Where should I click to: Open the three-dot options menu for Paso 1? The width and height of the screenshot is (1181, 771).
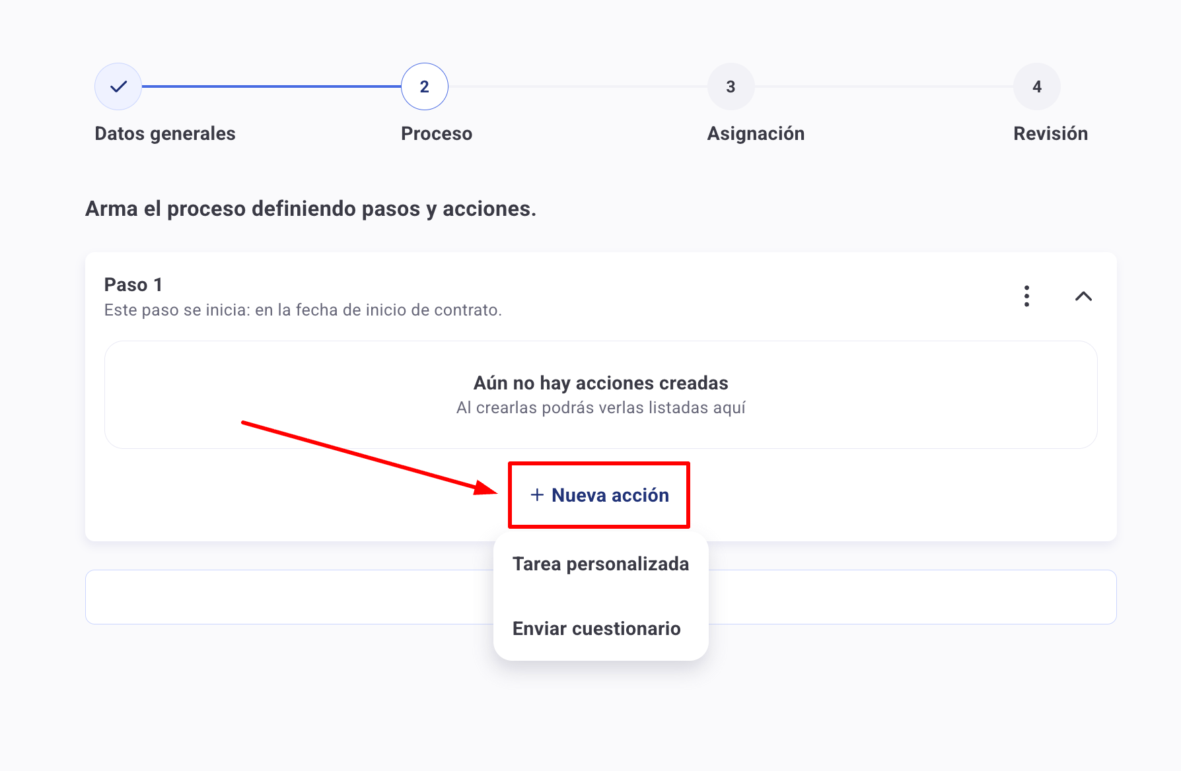pyautogui.click(x=1026, y=296)
